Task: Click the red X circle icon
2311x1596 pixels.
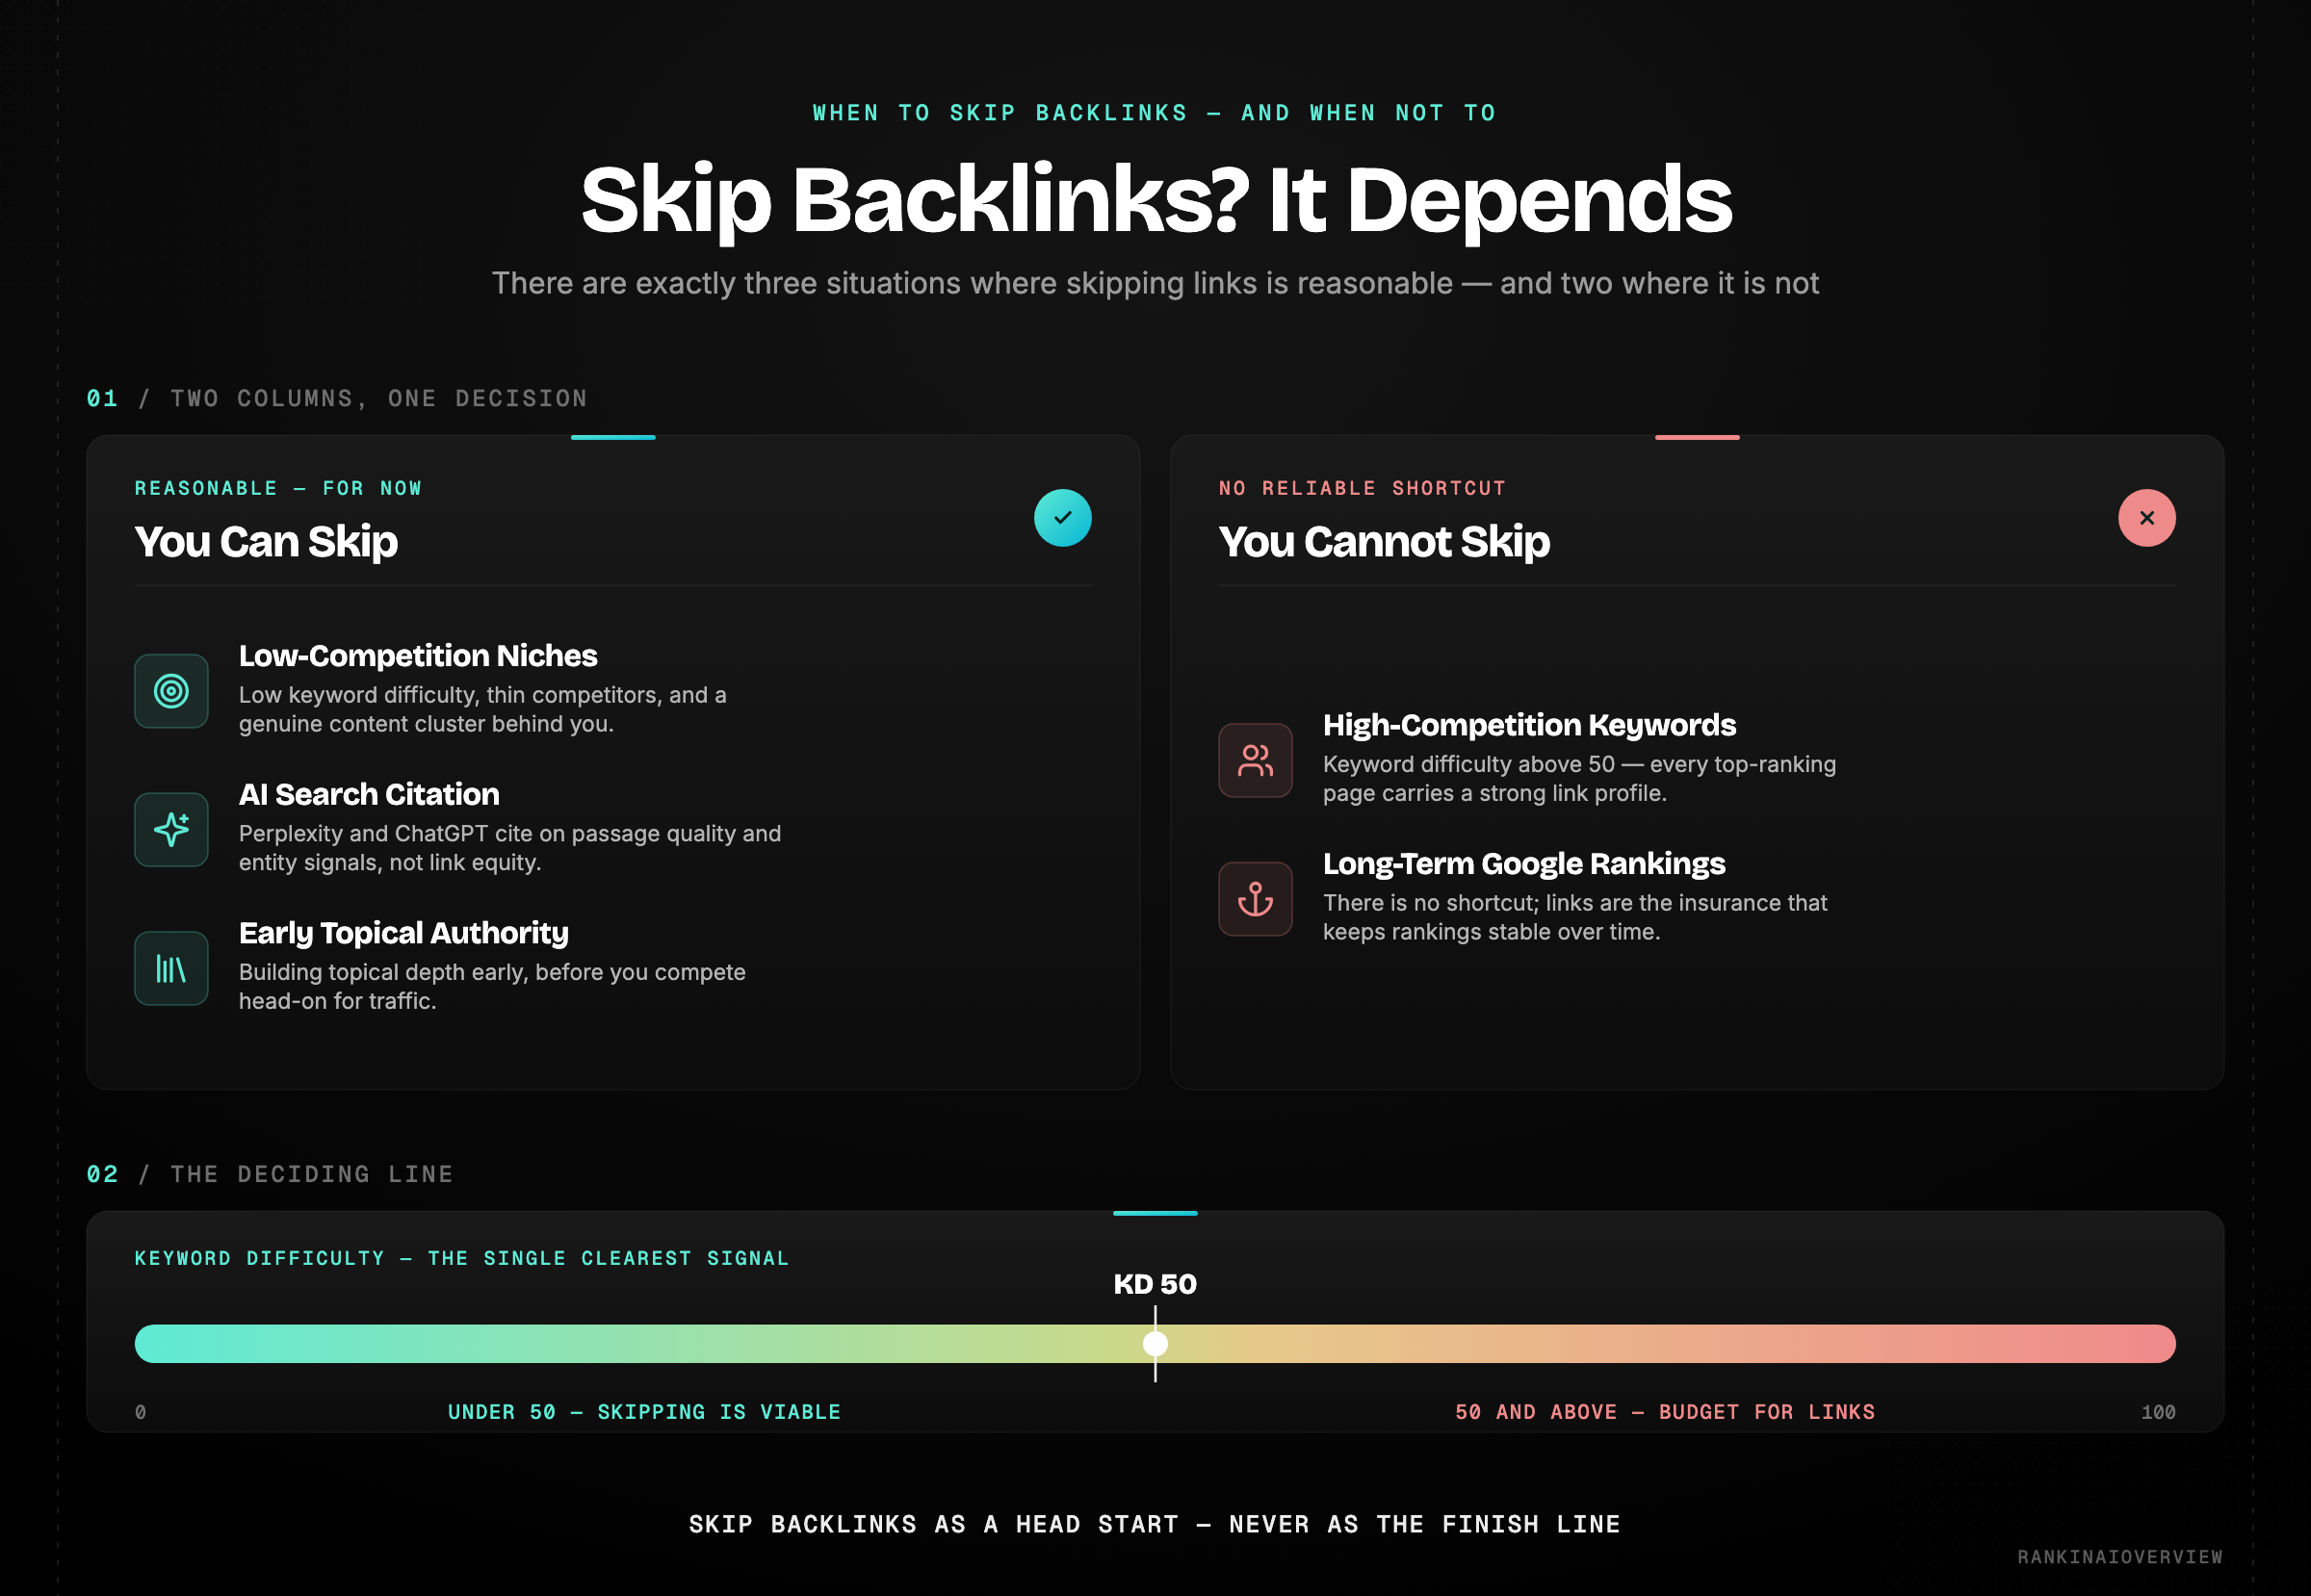Action: [2147, 518]
